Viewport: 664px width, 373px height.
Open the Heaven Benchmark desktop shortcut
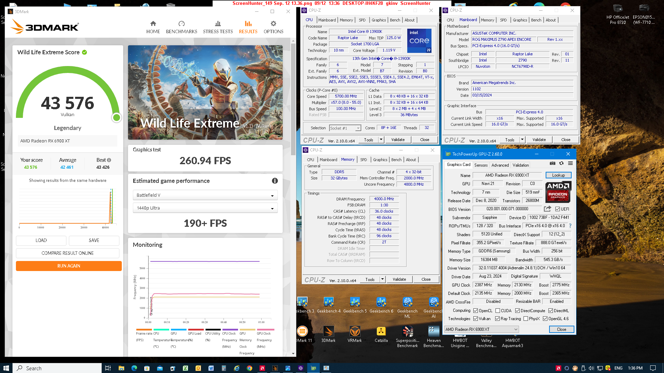pyautogui.click(x=434, y=337)
